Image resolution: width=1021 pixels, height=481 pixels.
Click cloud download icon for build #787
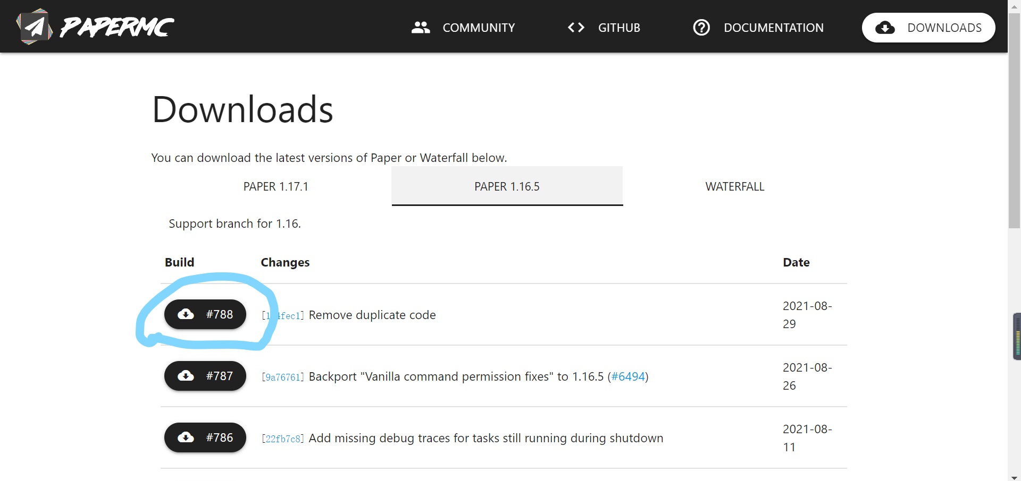(x=186, y=376)
